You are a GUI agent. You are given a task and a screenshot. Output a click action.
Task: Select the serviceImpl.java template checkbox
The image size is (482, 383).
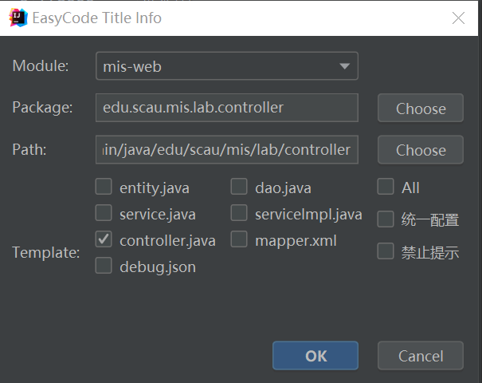pyautogui.click(x=239, y=213)
